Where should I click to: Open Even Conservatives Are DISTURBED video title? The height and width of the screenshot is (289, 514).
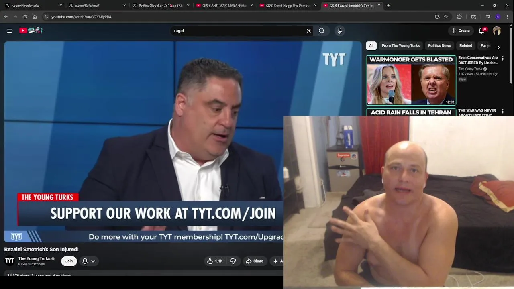pos(478,60)
